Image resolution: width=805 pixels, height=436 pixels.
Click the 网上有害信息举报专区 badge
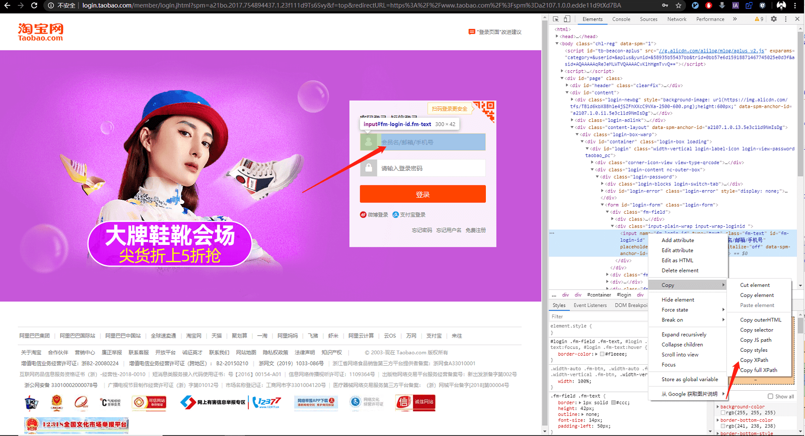click(213, 402)
